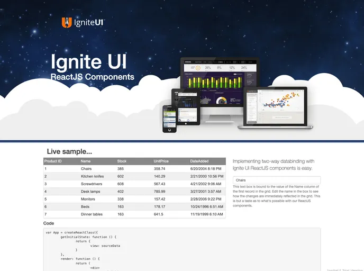Image resolution: width=364 pixels, height=271 pixels.
Task: Click unit price 785.99
Action: click(x=159, y=192)
